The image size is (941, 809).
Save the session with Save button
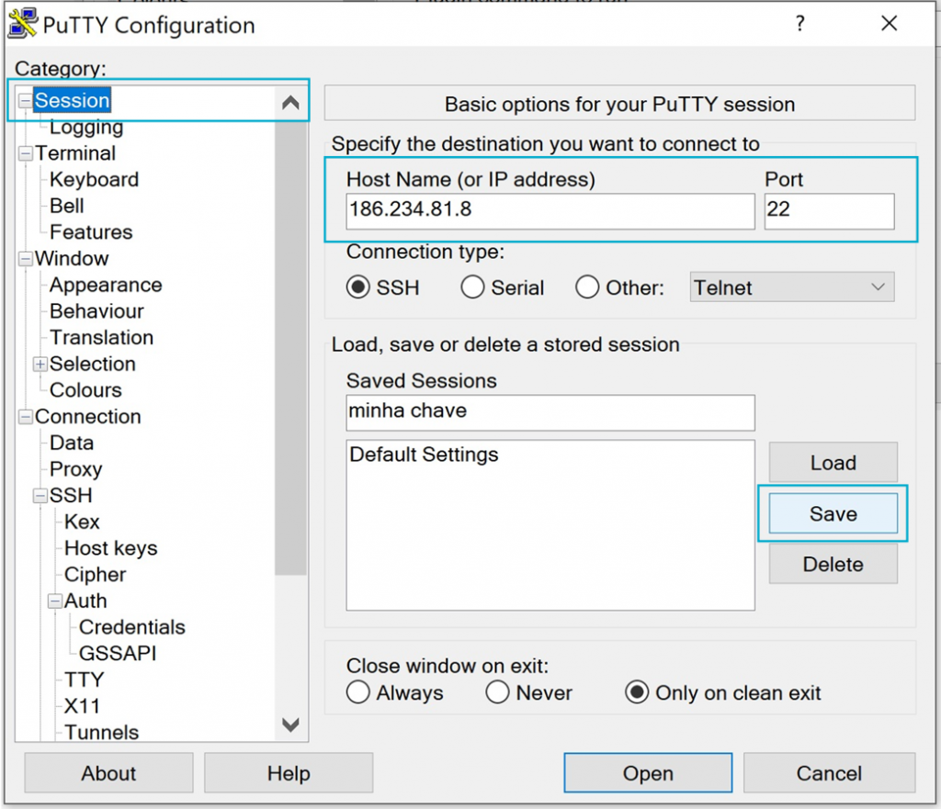point(833,513)
